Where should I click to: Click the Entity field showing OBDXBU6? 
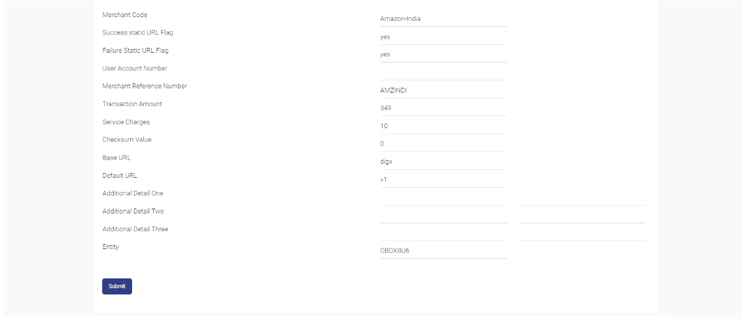coord(443,251)
